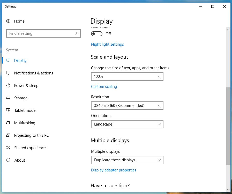Image resolution: width=232 pixels, height=194 pixels.
Task: Open Tablet mode settings
Action: tap(25, 110)
